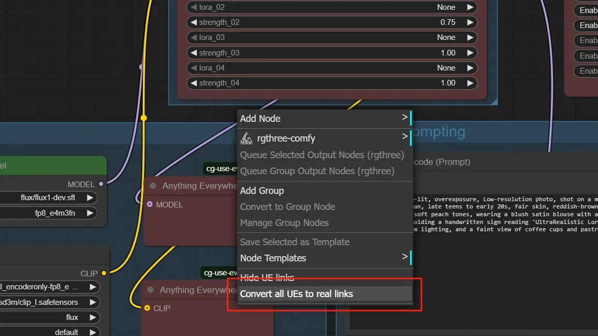Increase strength_04 with right arrow
This screenshot has width=598, height=336.
click(470, 83)
